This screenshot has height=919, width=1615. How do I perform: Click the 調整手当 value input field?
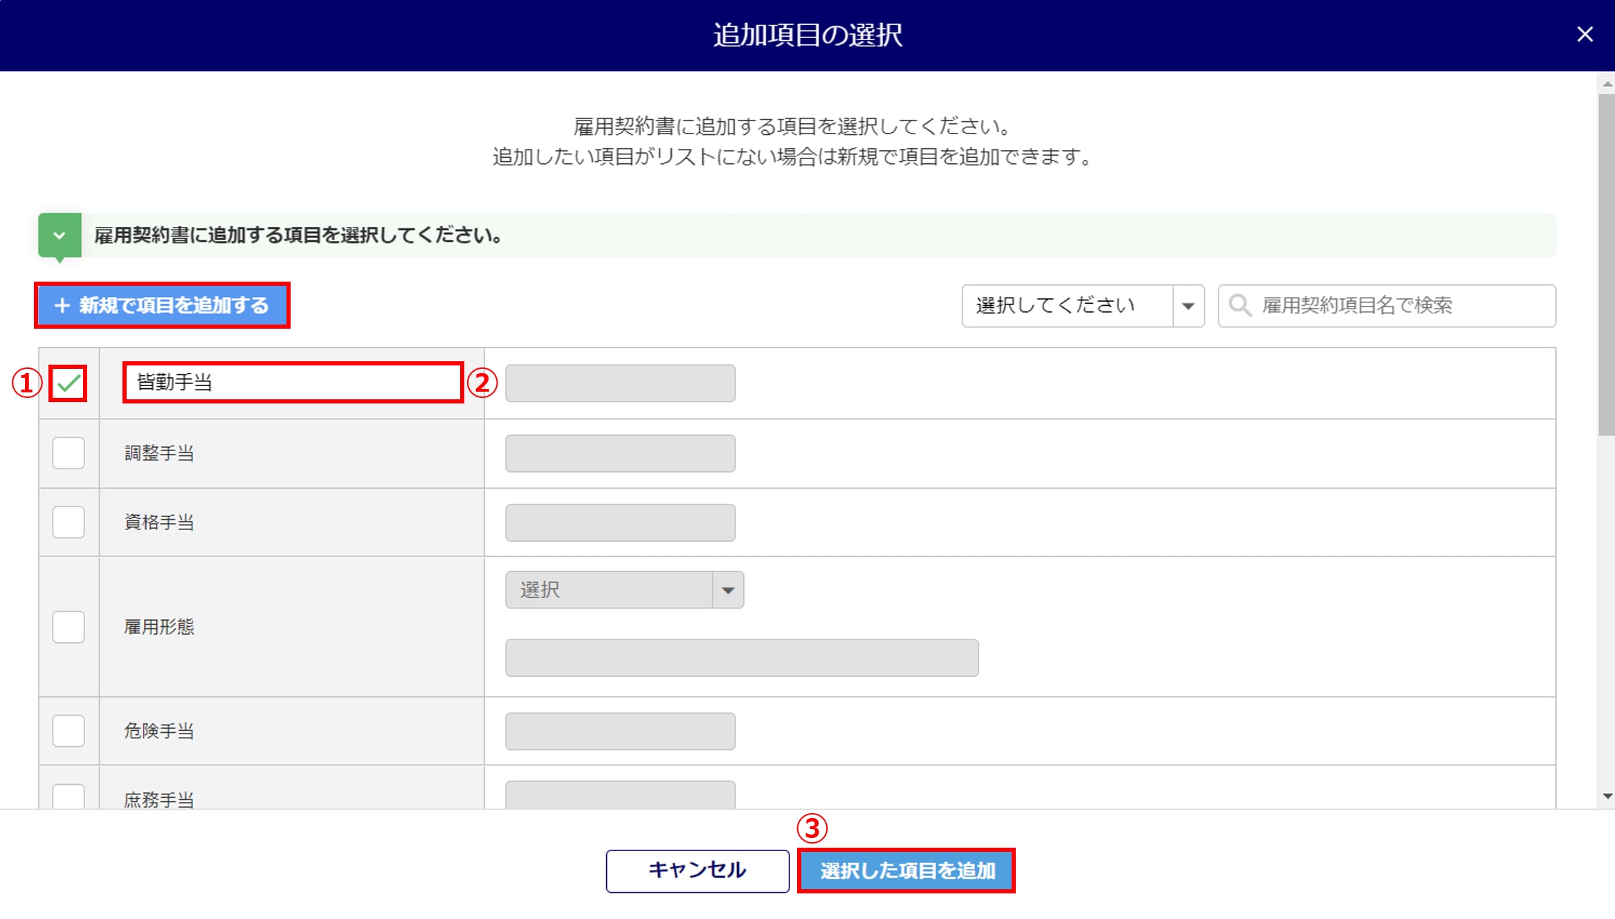point(620,453)
